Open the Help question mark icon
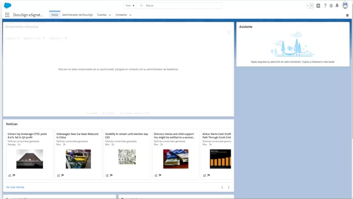353x199 pixels. point(325,6)
